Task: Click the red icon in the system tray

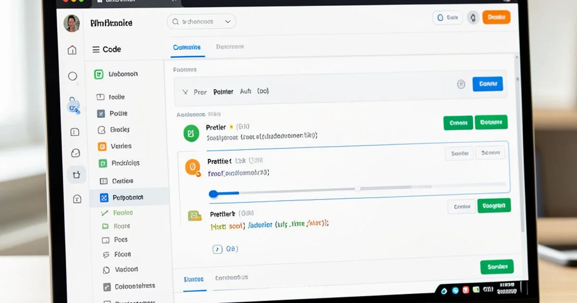Action: pos(465,290)
